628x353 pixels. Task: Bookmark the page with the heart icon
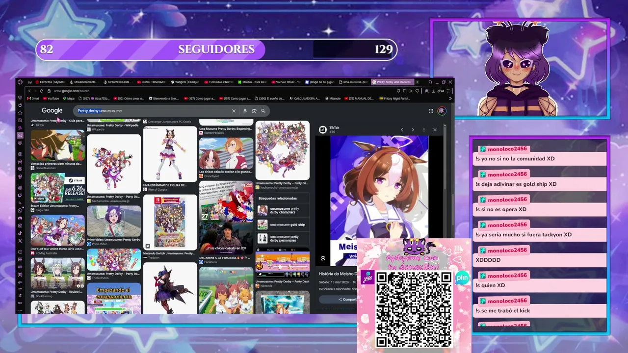tap(417, 91)
